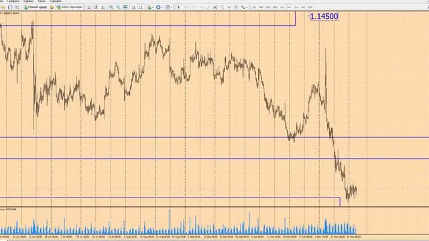Open the indicators list green plus icon
This screenshot has width=429, height=241.
click(x=149, y=7)
